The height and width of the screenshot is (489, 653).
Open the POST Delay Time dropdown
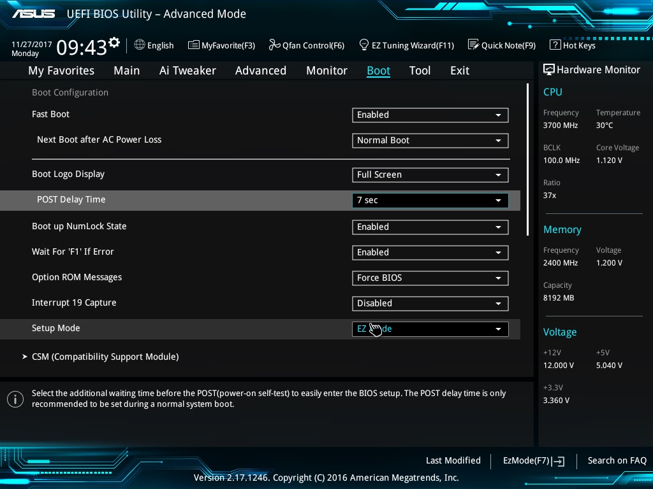pos(430,201)
